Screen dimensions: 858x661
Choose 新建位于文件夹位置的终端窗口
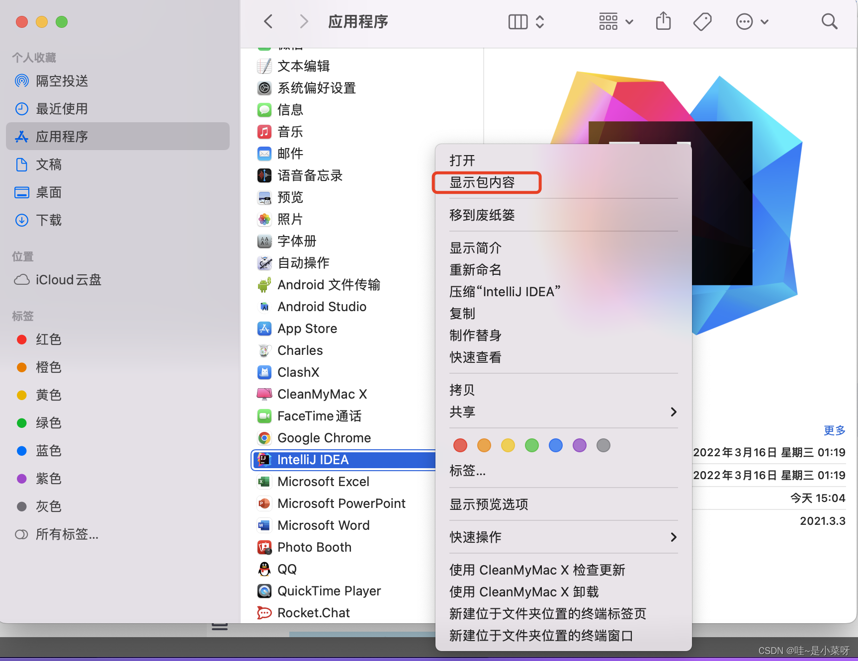coord(564,636)
